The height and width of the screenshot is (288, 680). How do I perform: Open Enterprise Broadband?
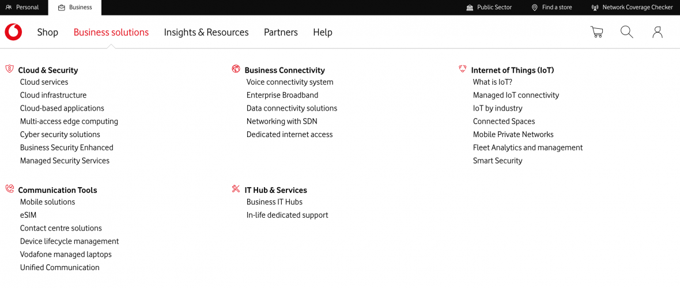pyautogui.click(x=282, y=95)
